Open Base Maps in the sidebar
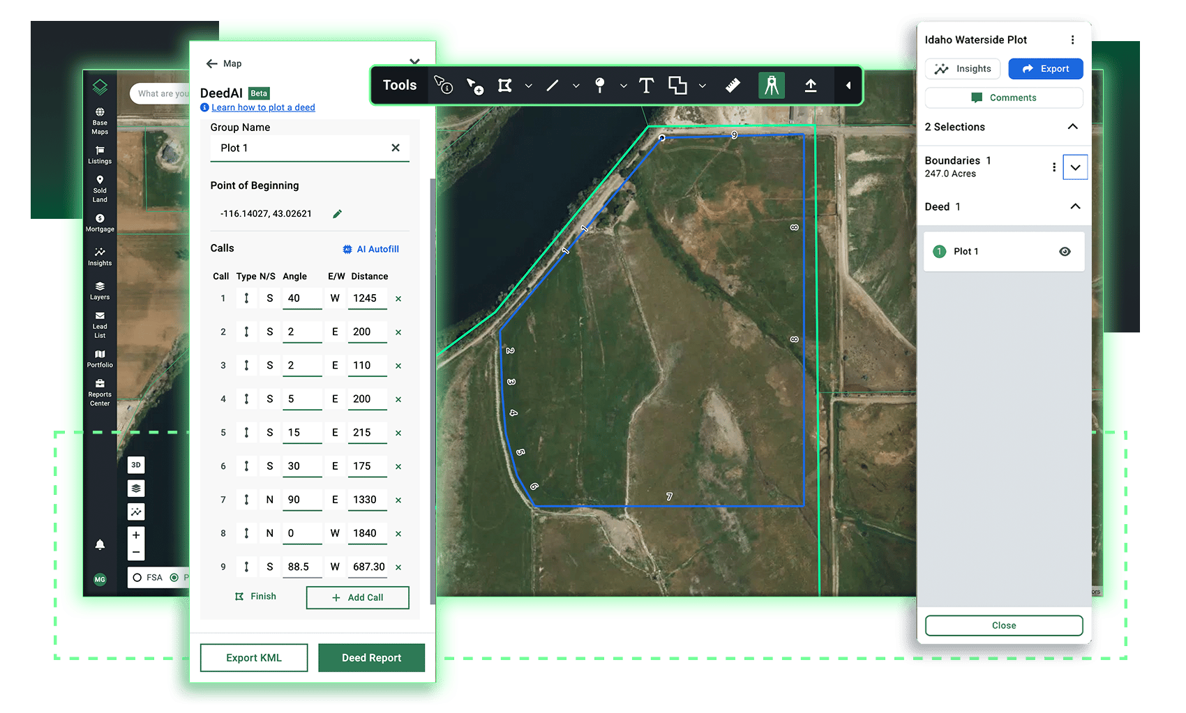 100,121
